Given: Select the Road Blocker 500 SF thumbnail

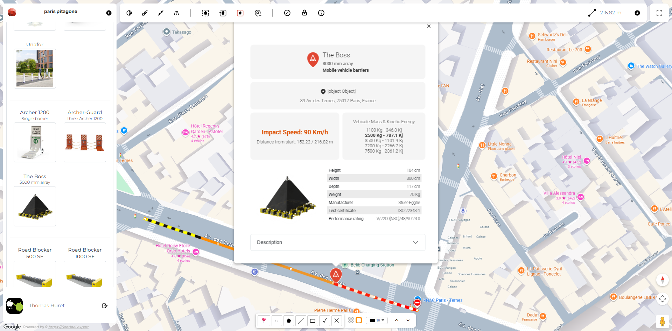Looking at the screenshot, I should coord(35,274).
